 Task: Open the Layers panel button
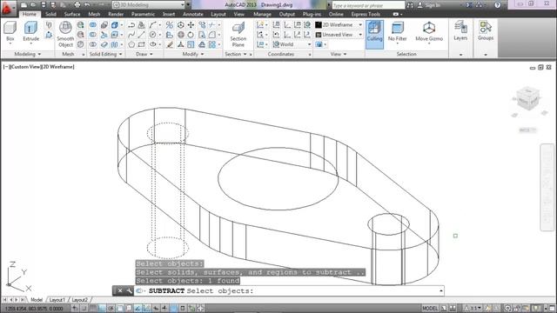[x=460, y=31]
